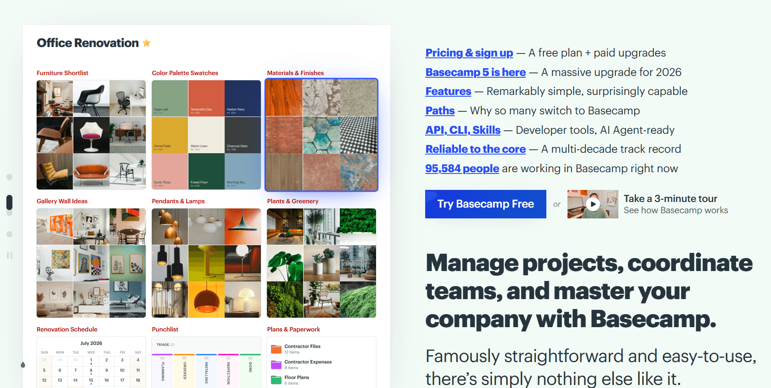
Task: Open the Punchlist card heading
Action: [x=165, y=329]
